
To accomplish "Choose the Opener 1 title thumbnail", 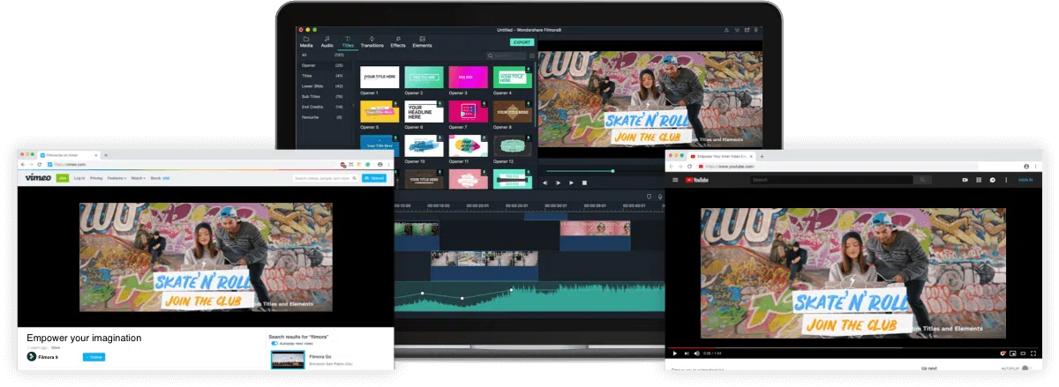I will coord(379,77).
